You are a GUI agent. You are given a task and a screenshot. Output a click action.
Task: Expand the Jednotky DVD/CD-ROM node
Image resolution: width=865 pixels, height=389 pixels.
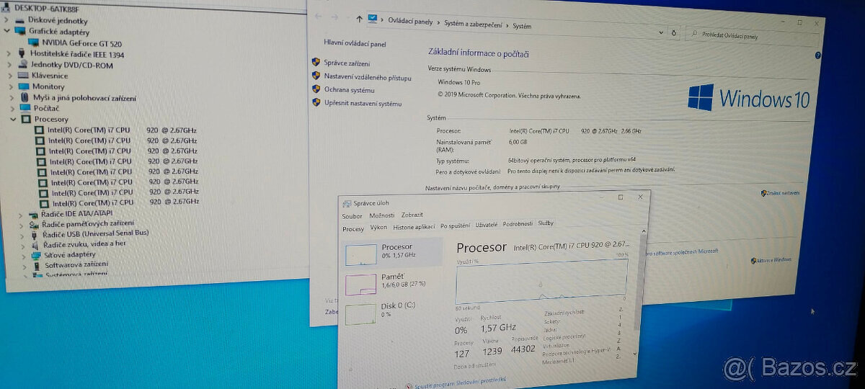click(9, 64)
